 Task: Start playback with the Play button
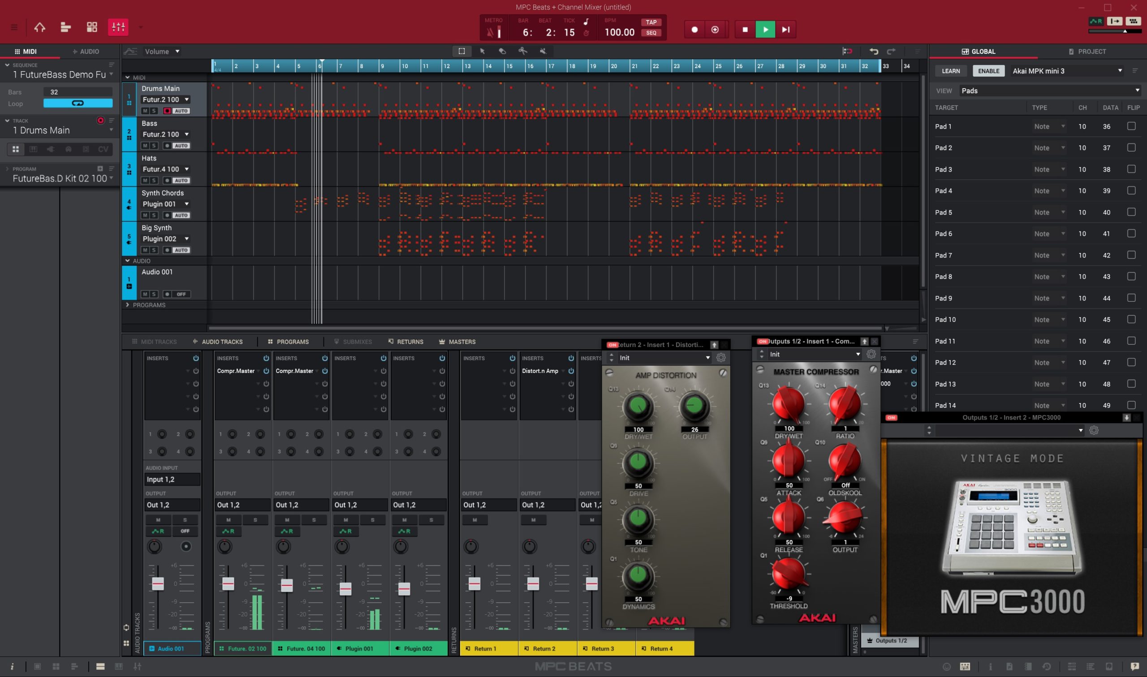(765, 29)
